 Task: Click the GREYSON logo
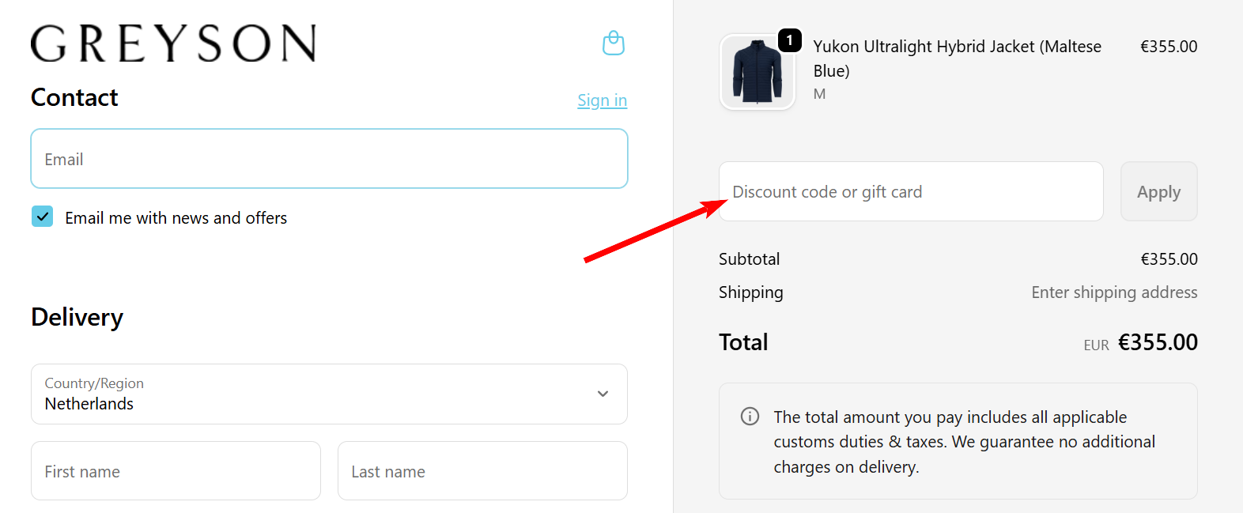[173, 45]
